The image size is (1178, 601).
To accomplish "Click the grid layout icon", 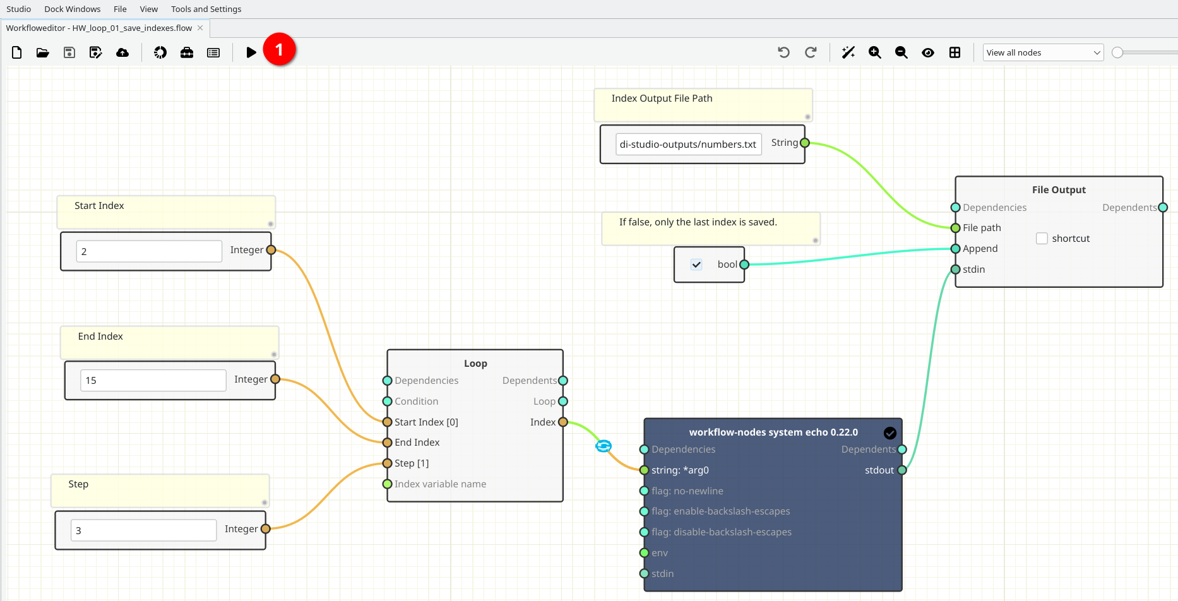I will [x=955, y=52].
